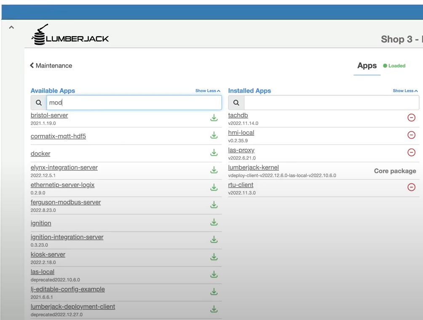The height and width of the screenshot is (320, 423).
Task: Collapse the top panel with the up chevron
Action: [x=11, y=27]
